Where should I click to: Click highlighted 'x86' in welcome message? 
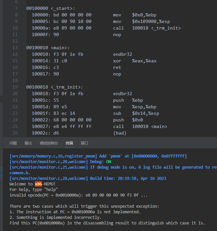[x=38, y=184]
